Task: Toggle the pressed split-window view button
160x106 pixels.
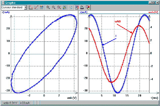Action: pos(77,8)
